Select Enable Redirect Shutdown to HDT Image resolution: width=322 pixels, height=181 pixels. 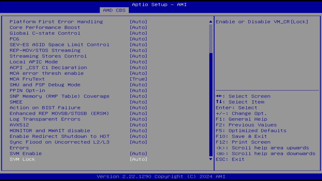[x=60, y=137]
